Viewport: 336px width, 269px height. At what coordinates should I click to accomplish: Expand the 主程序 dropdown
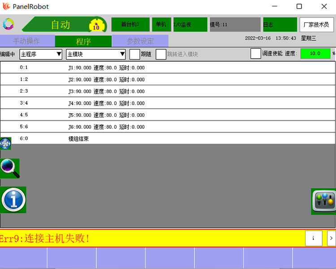(41, 54)
